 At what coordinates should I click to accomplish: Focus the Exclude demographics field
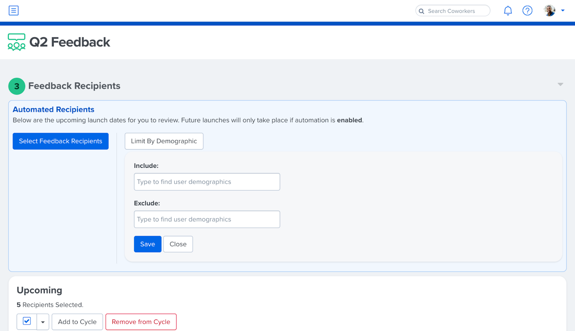tap(207, 219)
